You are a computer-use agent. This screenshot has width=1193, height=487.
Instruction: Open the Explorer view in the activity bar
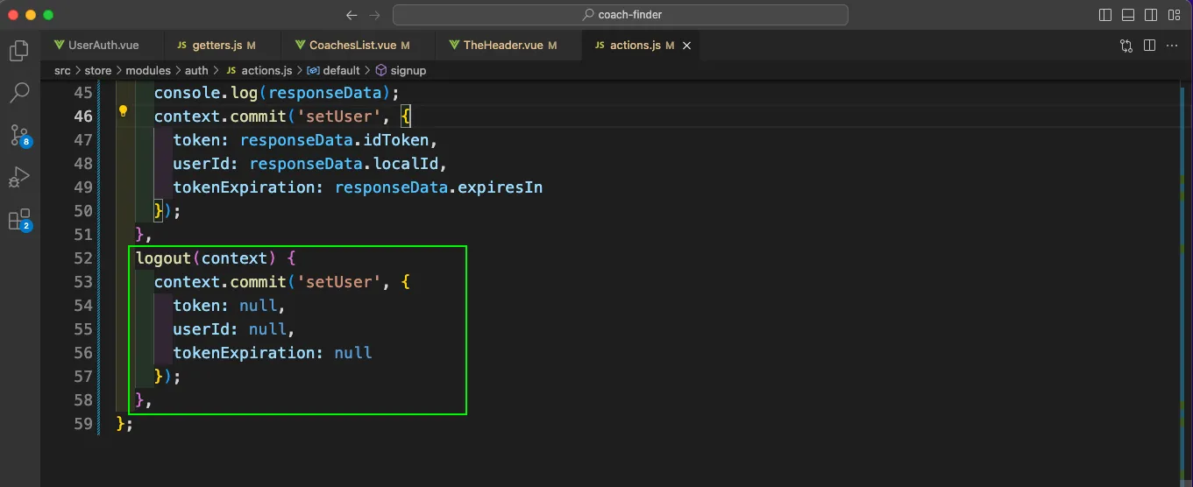19,51
